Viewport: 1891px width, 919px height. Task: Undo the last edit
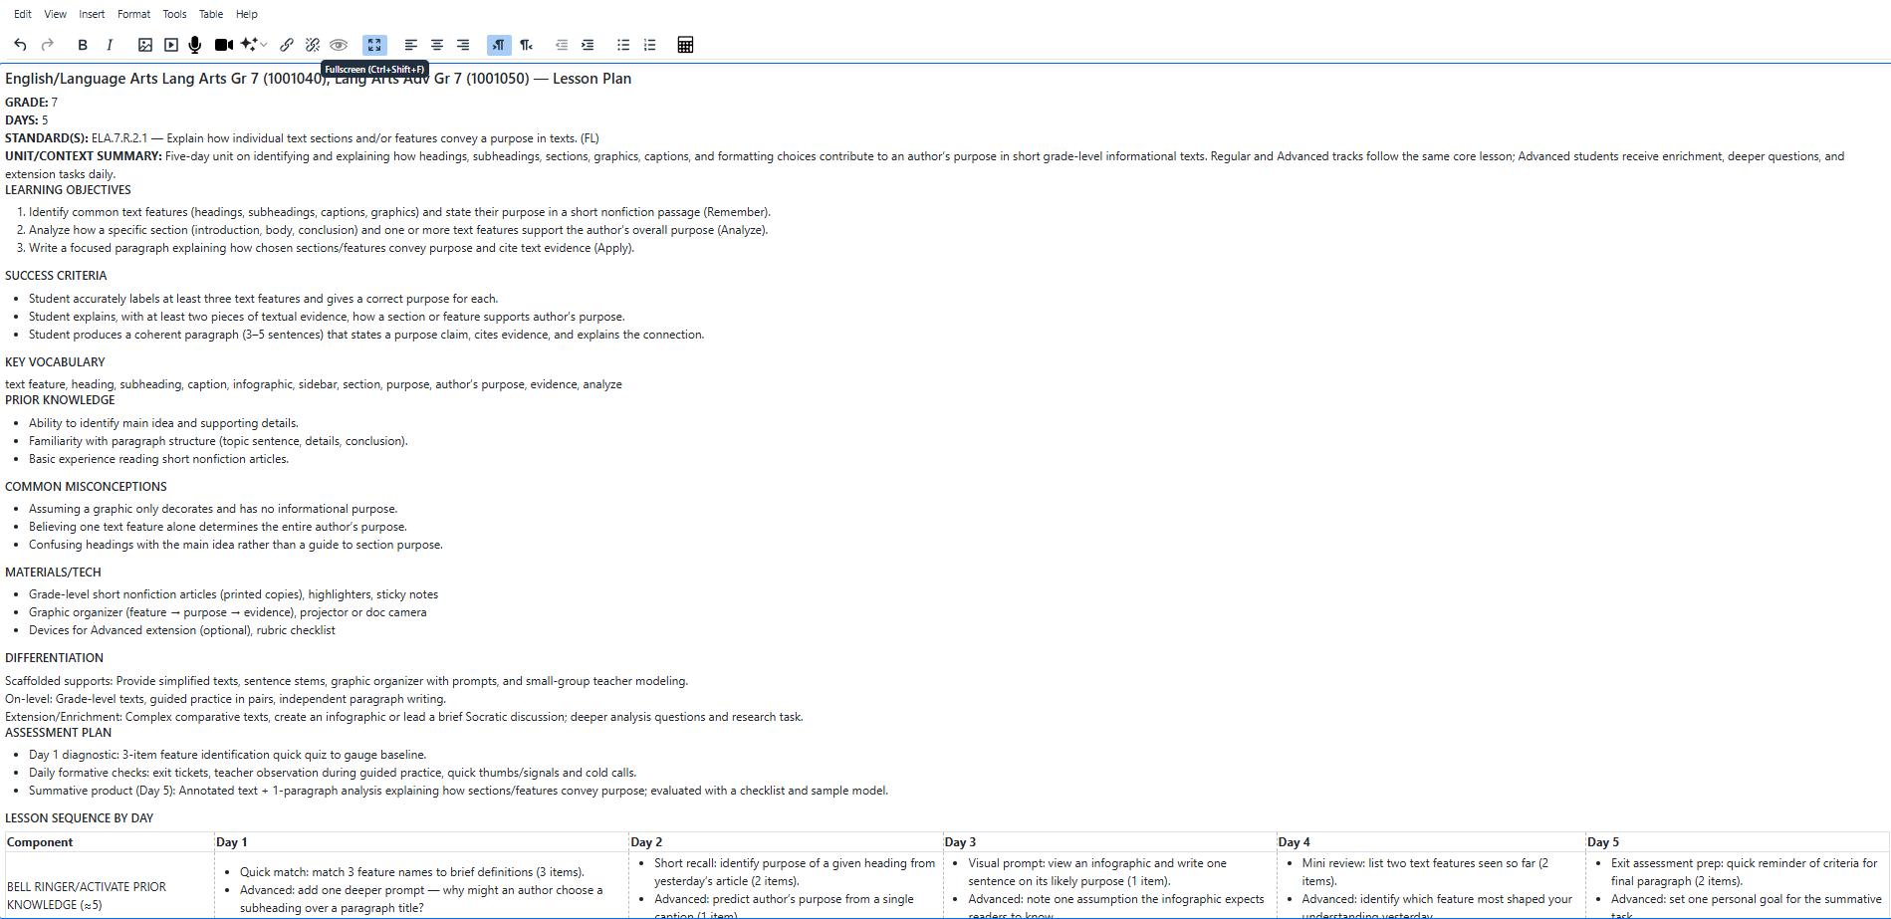(x=19, y=45)
